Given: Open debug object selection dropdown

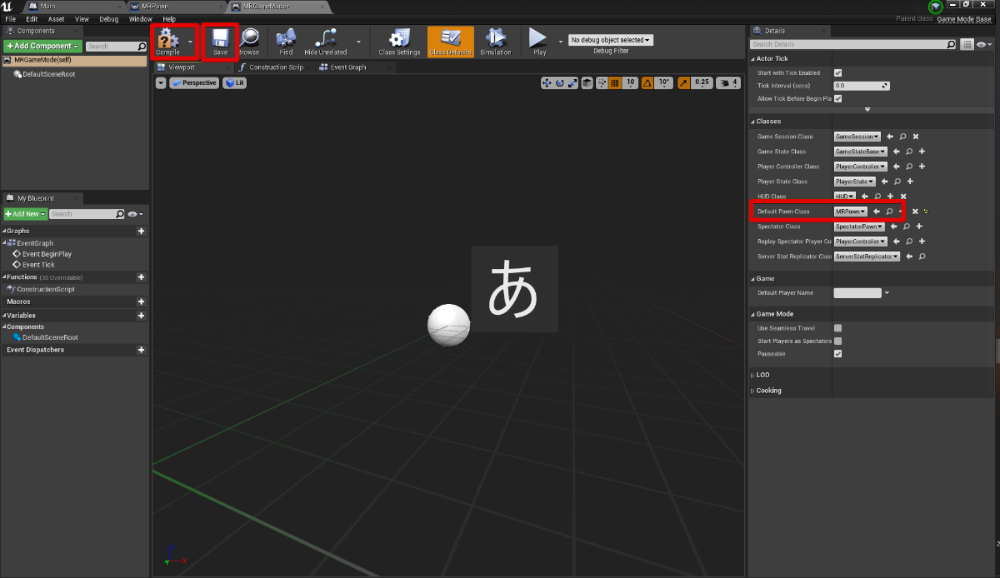Looking at the screenshot, I should point(610,40).
